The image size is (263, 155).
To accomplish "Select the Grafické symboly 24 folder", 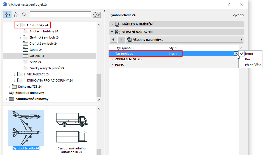I will coord(43,44).
